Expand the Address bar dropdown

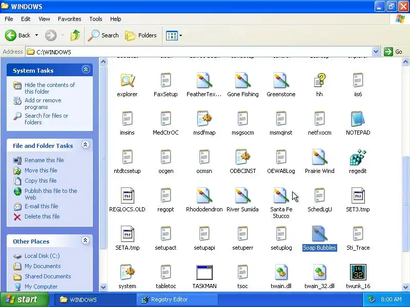(x=376, y=52)
